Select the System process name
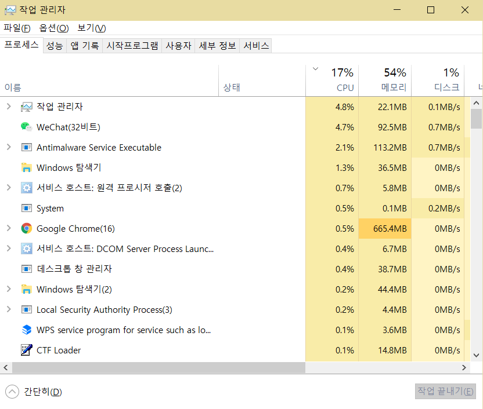This screenshot has height=409, width=483. click(50, 209)
